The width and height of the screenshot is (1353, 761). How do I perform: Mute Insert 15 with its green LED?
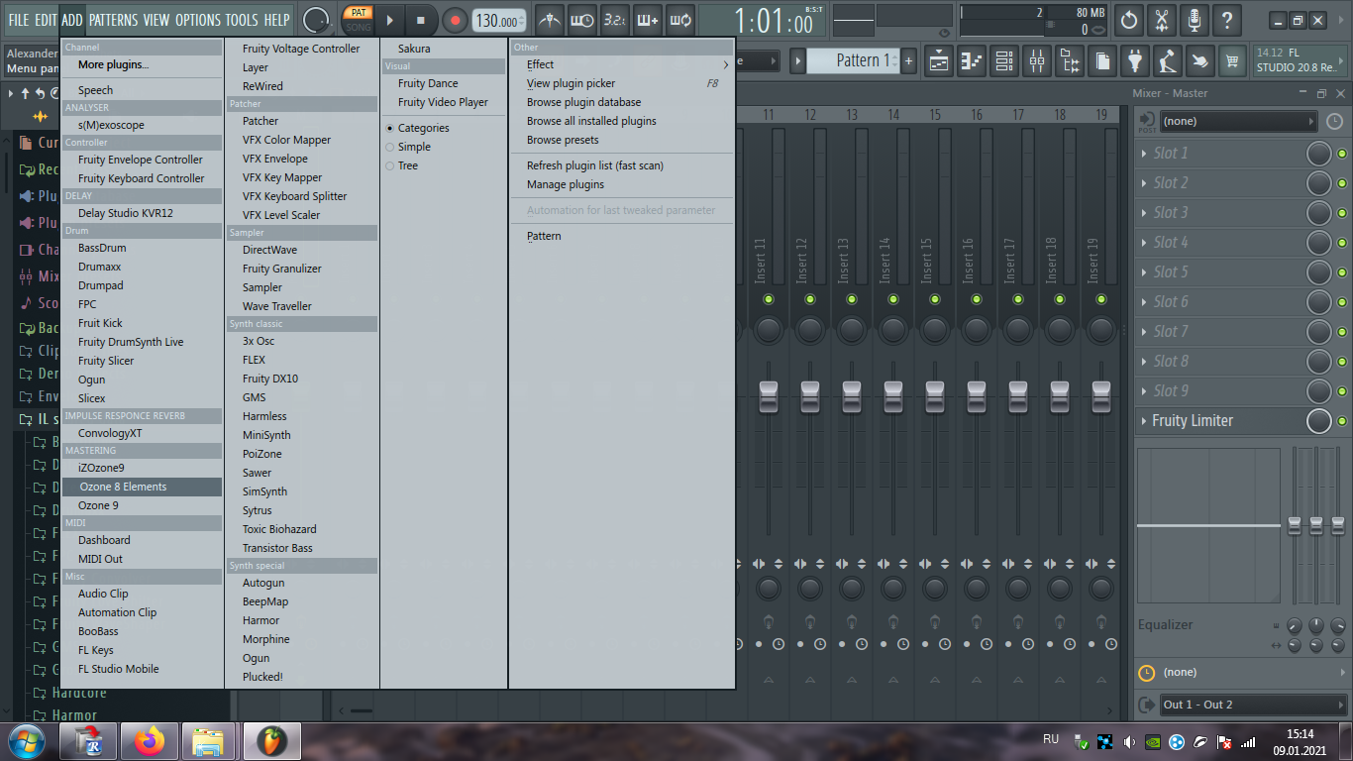[935, 299]
